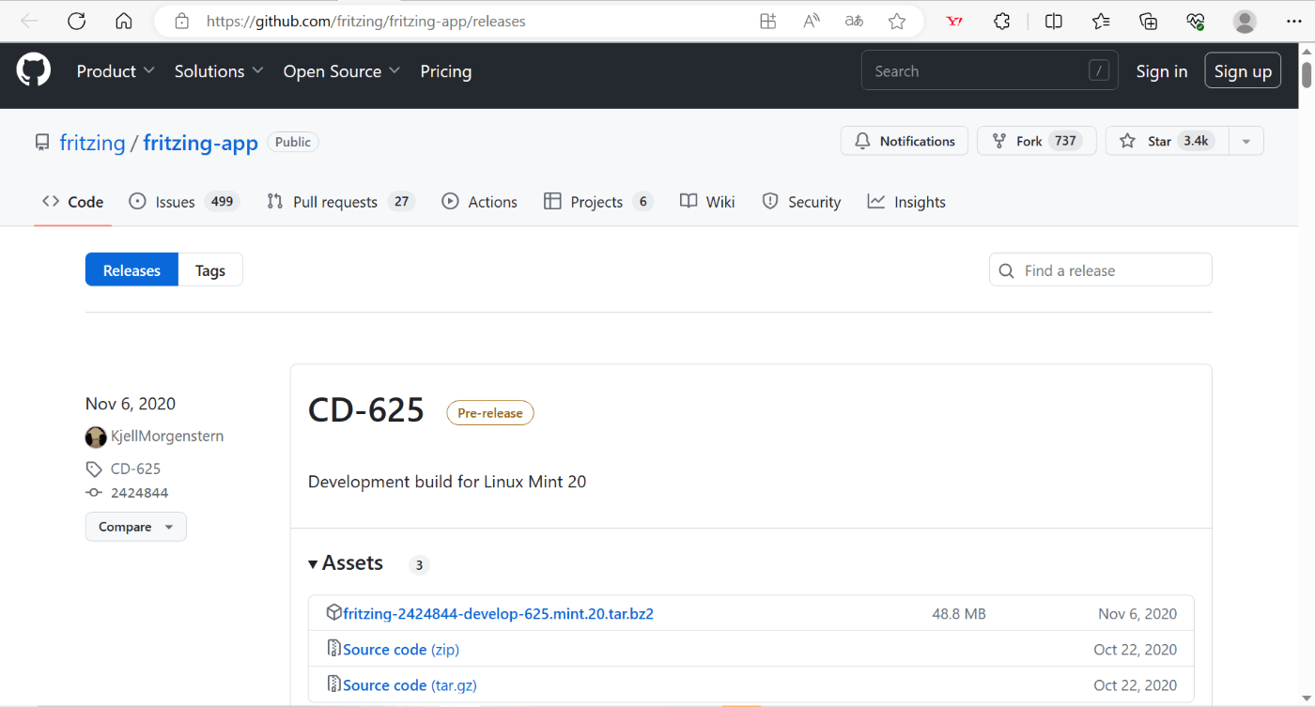Switch to the Insights tab
1315x707 pixels.
click(x=906, y=202)
